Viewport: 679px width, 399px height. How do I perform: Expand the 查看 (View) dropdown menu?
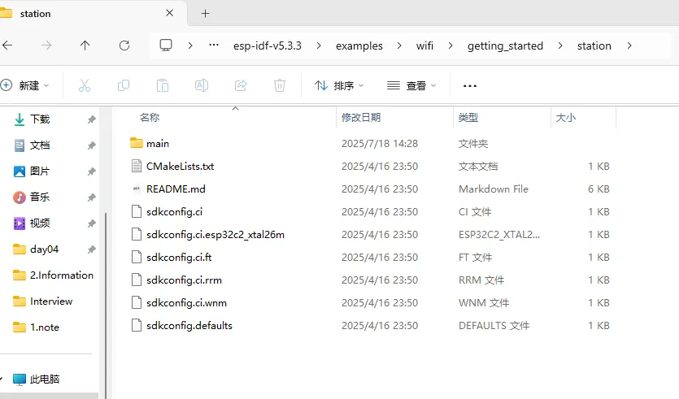pyautogui.click(x=411, y=85)
